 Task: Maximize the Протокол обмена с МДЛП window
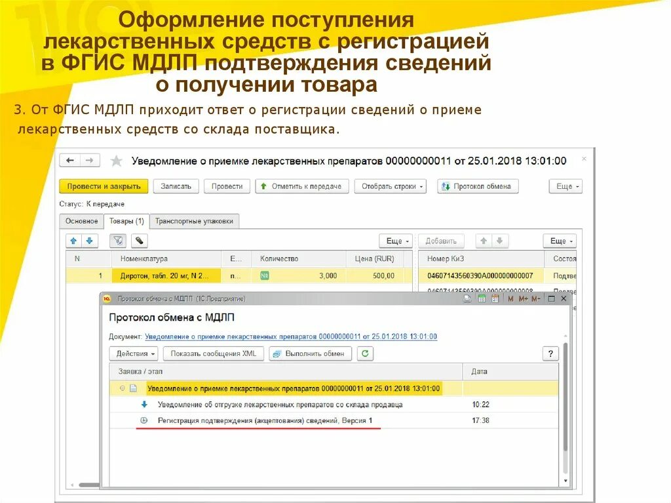coord(552,298)
